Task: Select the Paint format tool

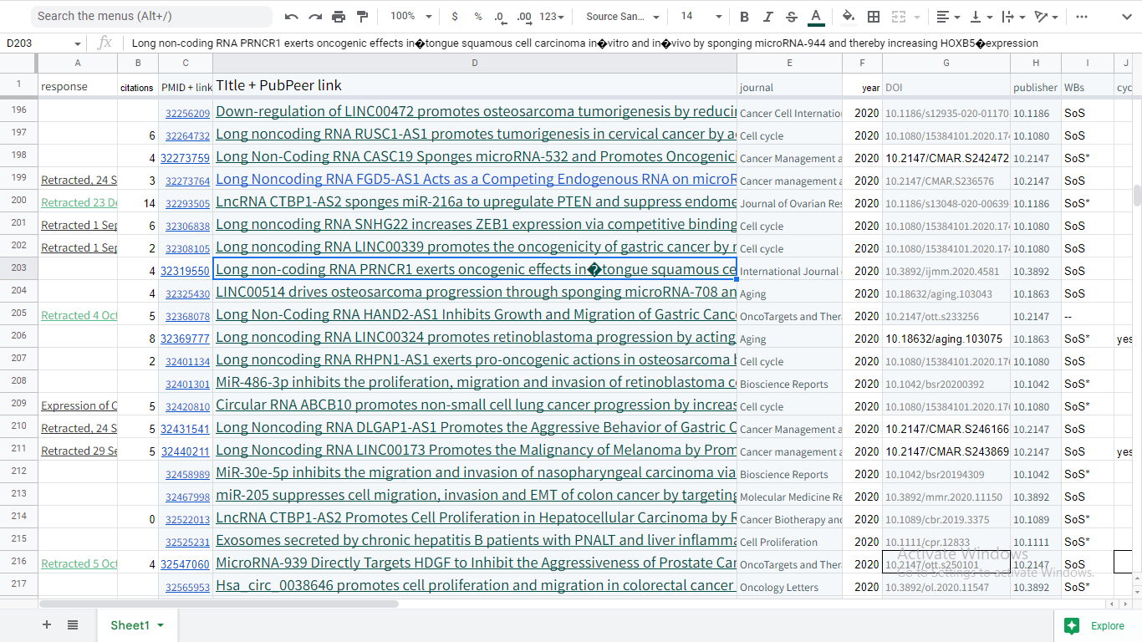Action: coord(362,17)
